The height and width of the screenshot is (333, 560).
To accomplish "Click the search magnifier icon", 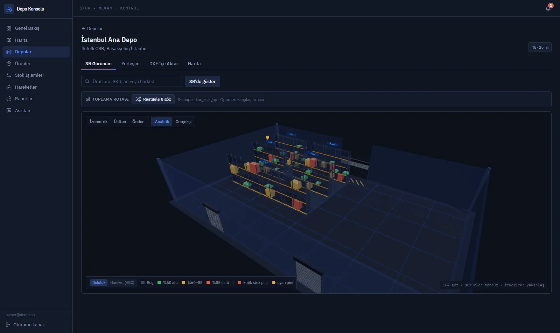I will click(87, 81).
